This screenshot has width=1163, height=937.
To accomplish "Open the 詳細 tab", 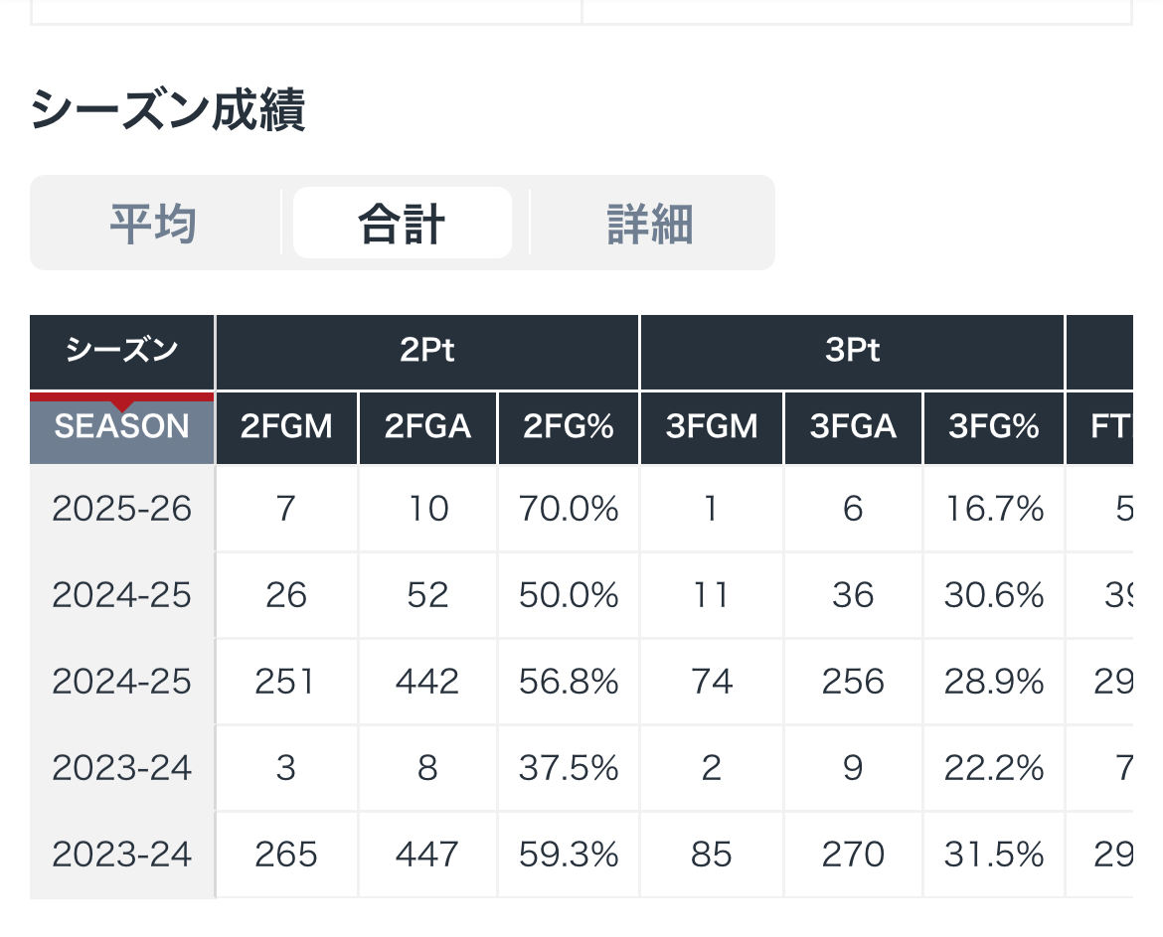I will [x=650, y=224].
